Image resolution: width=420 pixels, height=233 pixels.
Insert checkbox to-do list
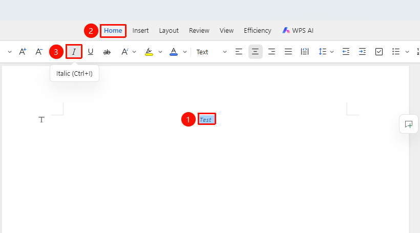(x=379, y=52)
